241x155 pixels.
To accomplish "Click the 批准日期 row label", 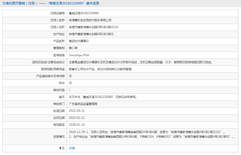I will [59, 111].
